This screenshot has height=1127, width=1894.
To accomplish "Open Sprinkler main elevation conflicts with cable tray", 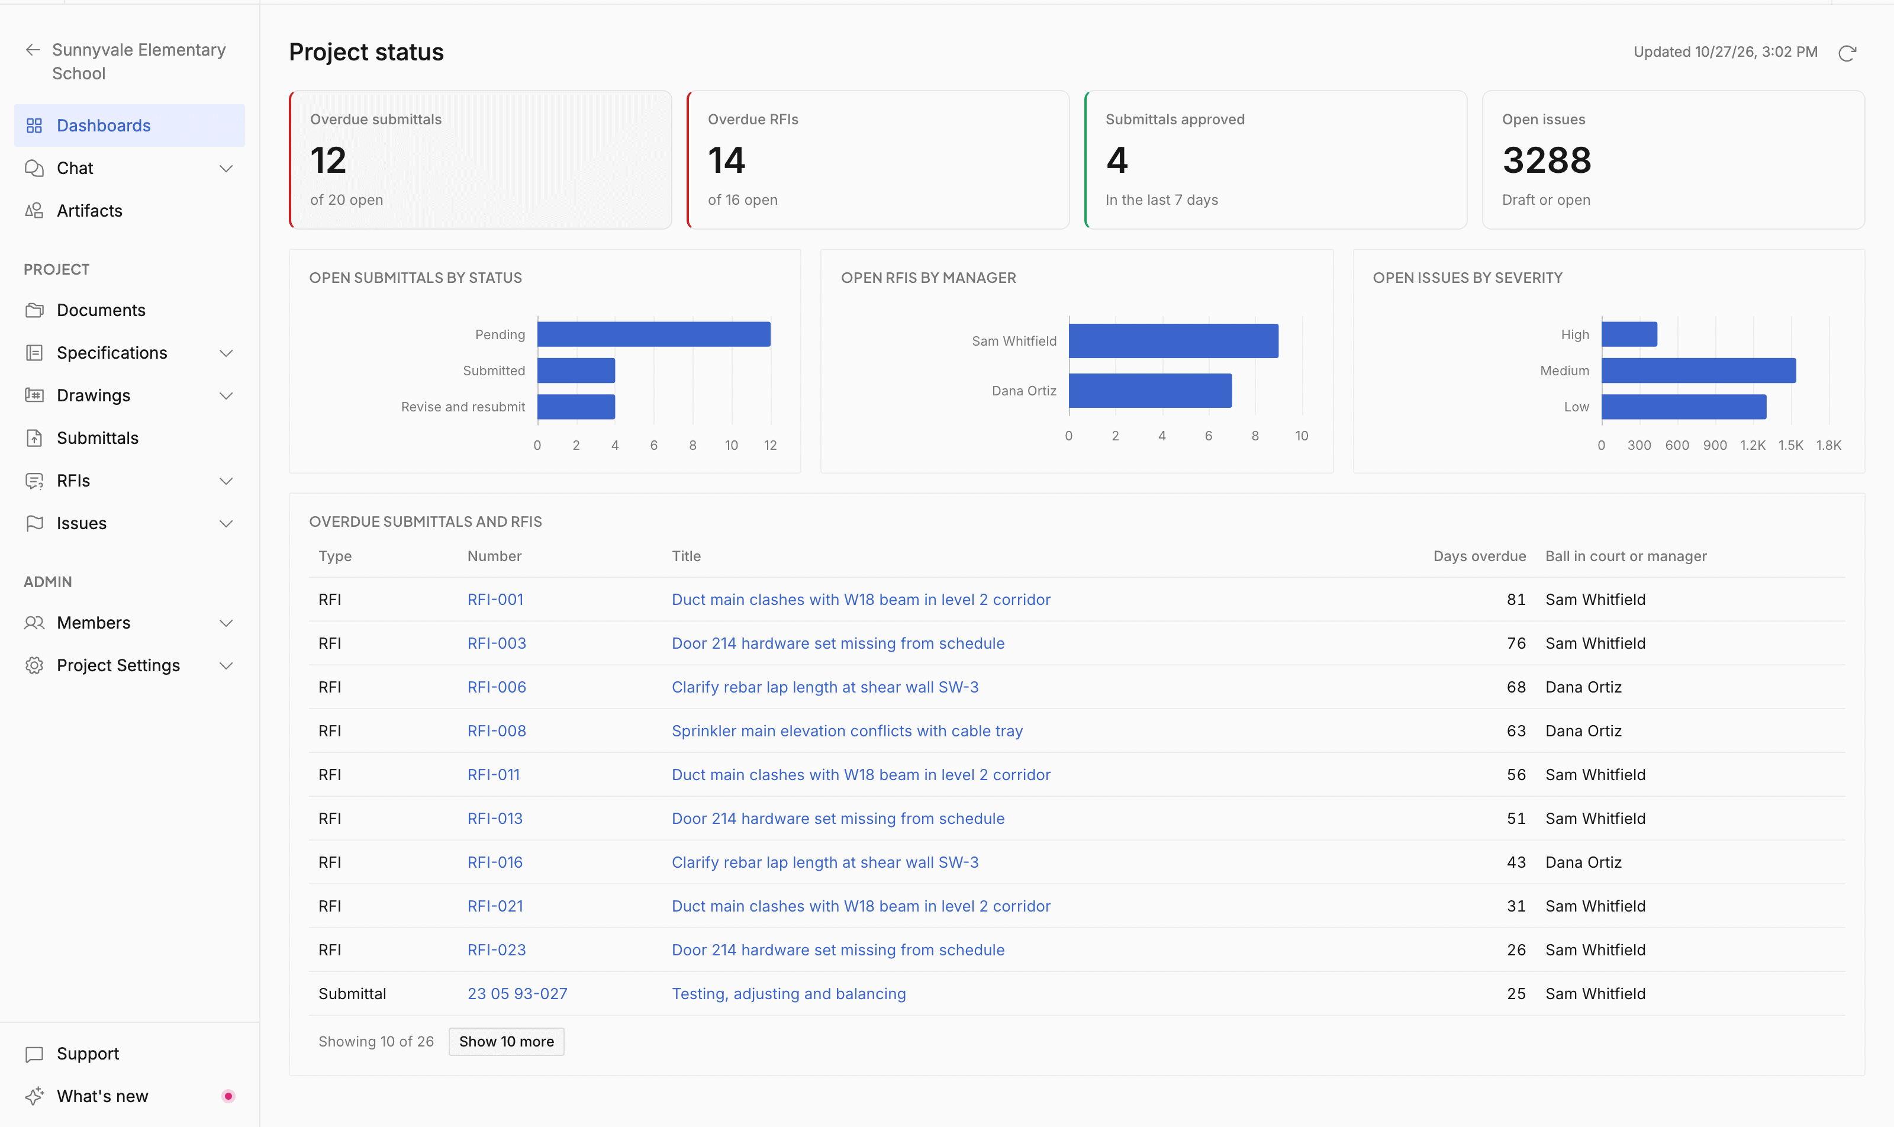I will pos(847,730).
